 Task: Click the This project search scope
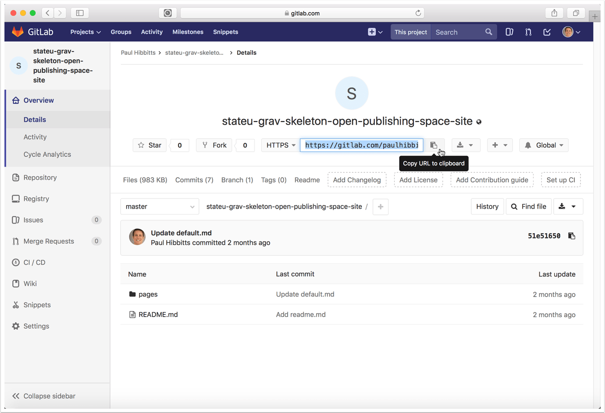point(411,32)
